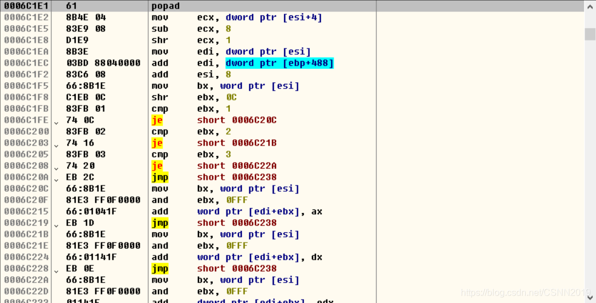This screenshot has width=596, height=303.
Task: Click address 0006C1E2
Action: pyautogui.click(x=27, y=18)
